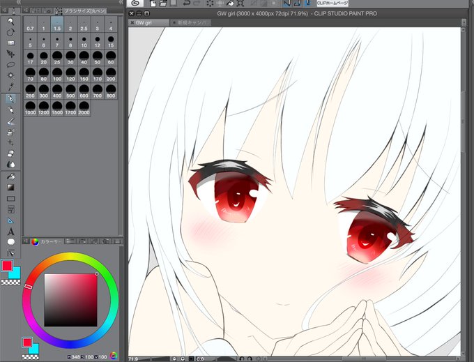The image size is (474, 362).
Task: Select the Blend droplet tool
Action: point(11,164)
